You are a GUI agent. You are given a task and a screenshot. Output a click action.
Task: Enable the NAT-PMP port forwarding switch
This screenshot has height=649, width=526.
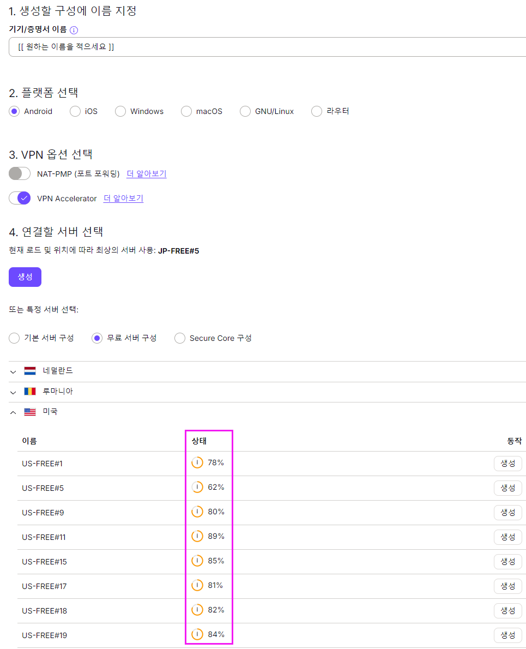pyautogui.click(x=20, y=173)
